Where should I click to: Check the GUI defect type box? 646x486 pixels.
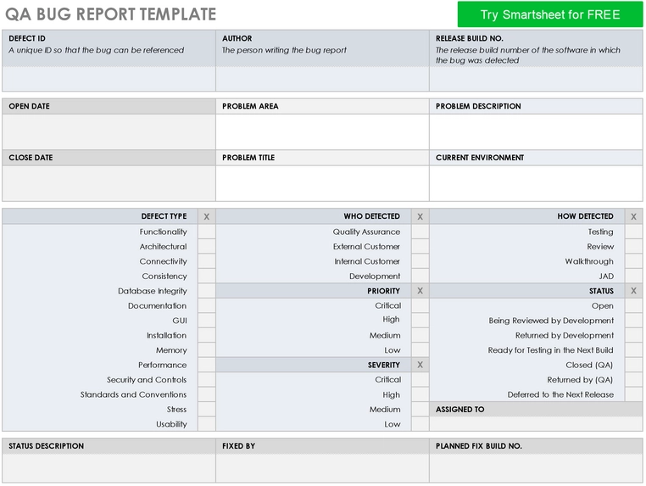(x=206, y=321)
